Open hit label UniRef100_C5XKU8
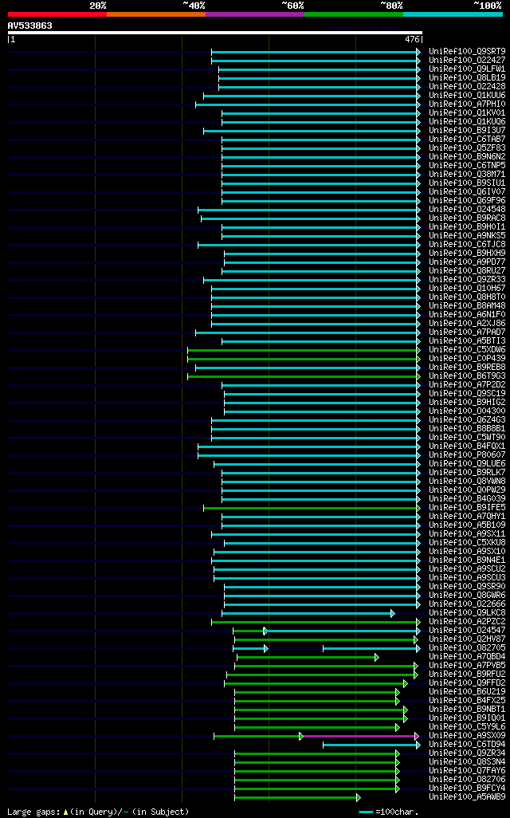Screen dimensions: 510x818 coord(467,543)
